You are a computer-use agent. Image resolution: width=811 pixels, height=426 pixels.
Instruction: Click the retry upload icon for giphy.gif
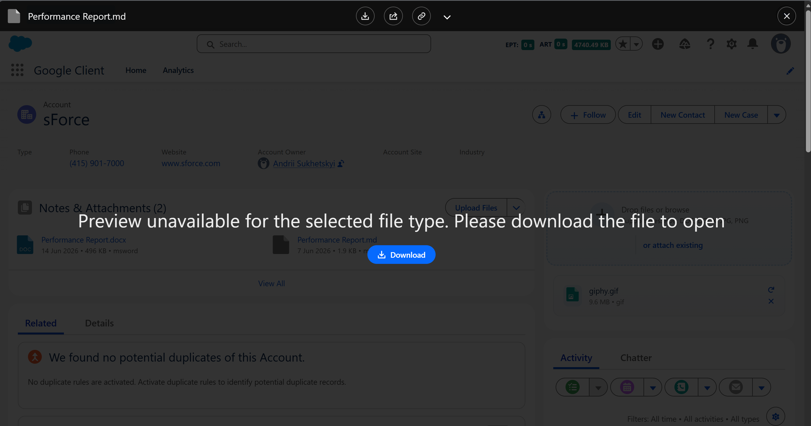coord(771,290)
